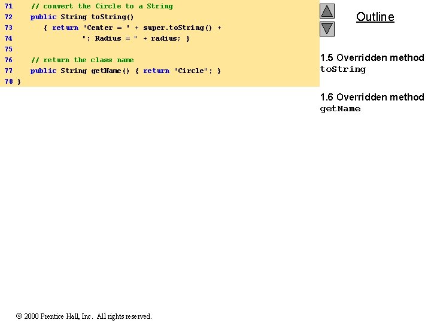Select outline entry 1.5 Overridden method

(x=372, y=57)
